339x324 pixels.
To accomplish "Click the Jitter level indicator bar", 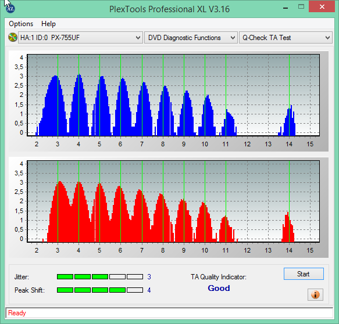I will (x=100, y=277).
